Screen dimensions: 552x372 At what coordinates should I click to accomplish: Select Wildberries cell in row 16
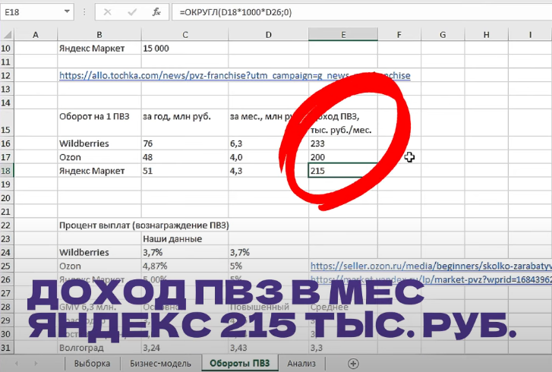[x=99, y=143]
